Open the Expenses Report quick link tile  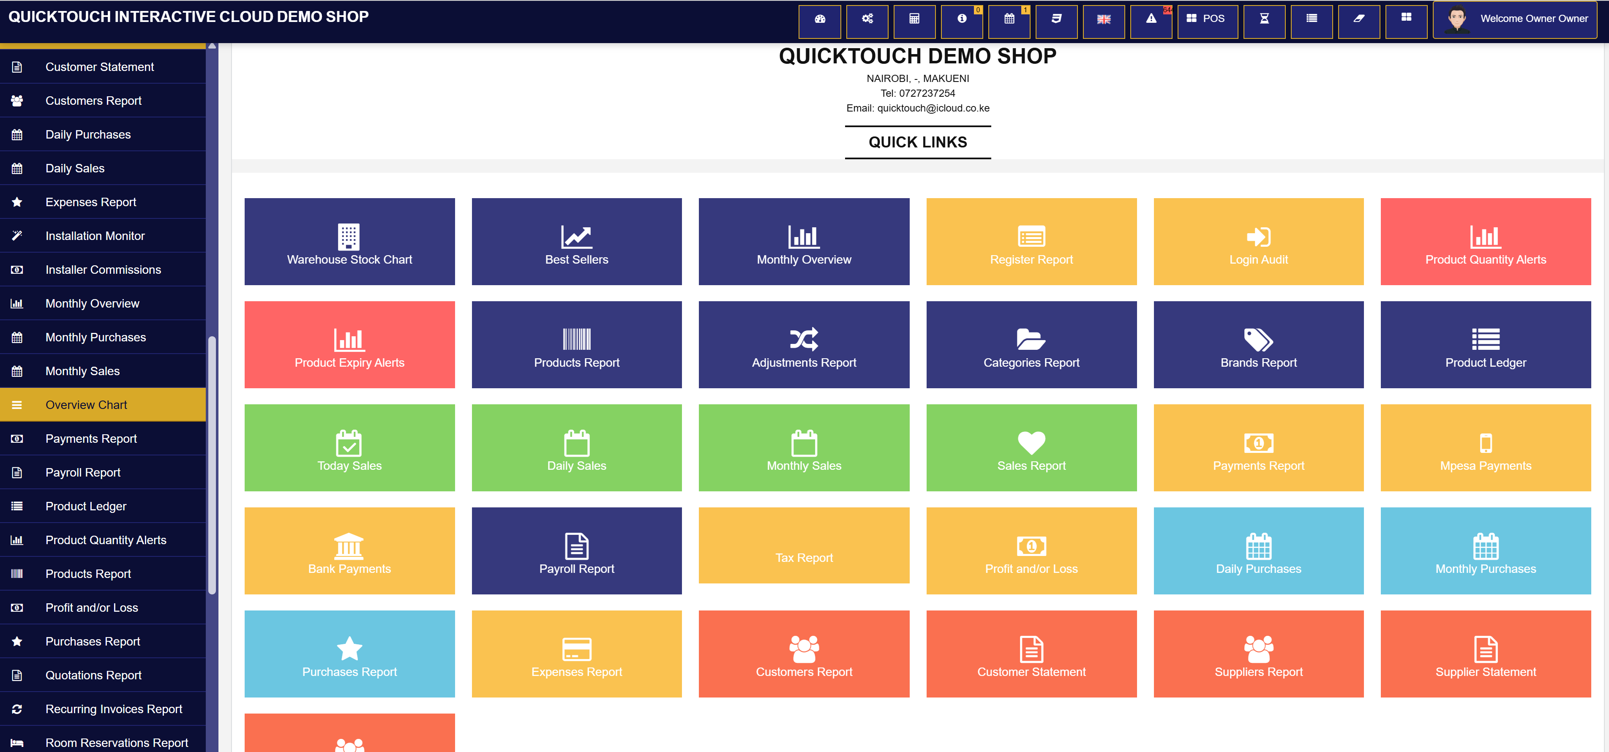pyautogui.click(x=576, y=654)
